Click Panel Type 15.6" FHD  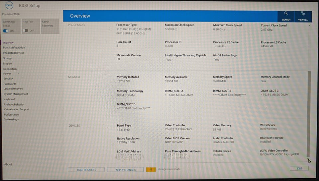coord(123,130)
